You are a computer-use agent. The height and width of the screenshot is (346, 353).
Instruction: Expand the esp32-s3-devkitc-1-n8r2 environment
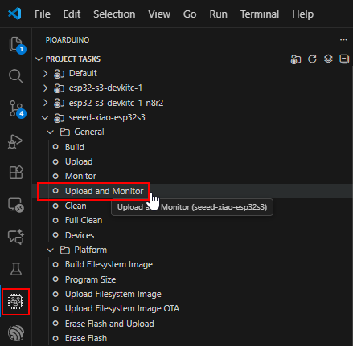tap(46, 103)
